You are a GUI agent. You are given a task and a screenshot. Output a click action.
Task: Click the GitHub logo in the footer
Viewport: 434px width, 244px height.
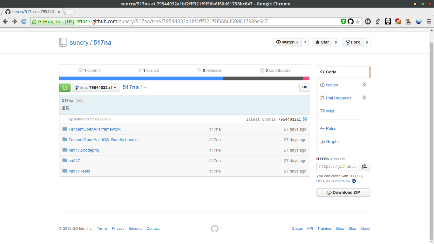click(215, 228)
